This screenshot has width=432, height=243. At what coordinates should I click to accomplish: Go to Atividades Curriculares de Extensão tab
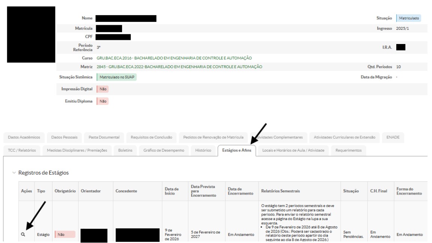pyautogui.click(x=344, y=137)
